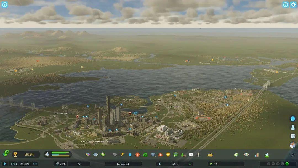Open population 8,451 panel

[x=175, y=164]
